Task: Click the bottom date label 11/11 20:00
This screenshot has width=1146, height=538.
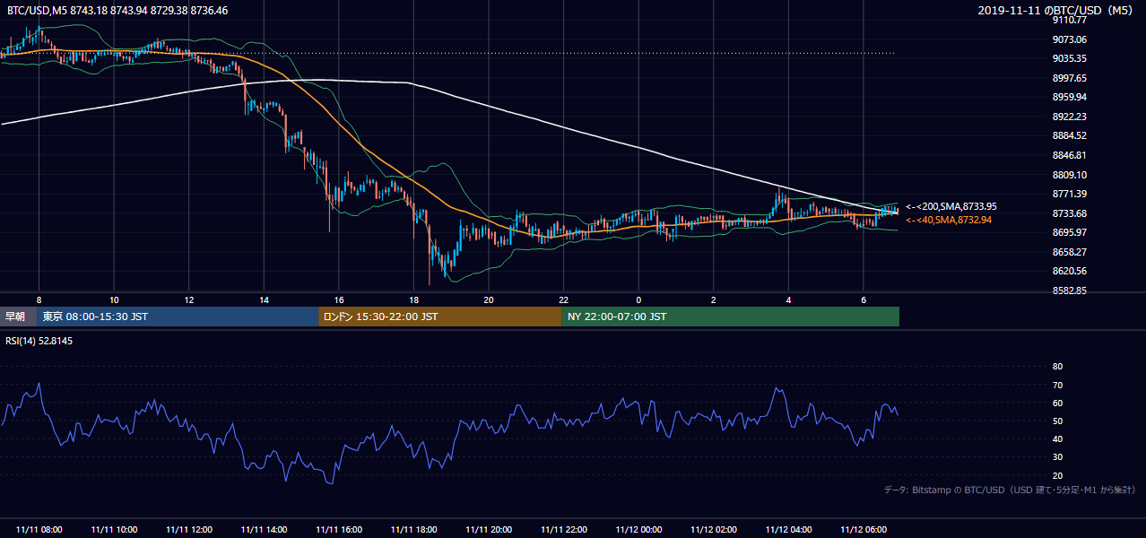Action: [x=489, y=530]
